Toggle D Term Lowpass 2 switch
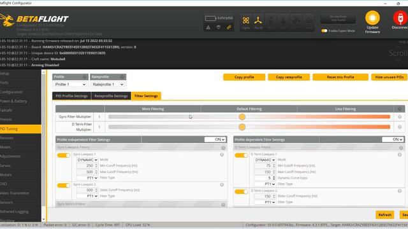Viewport: 408px width, 229px height. [241, 191]
